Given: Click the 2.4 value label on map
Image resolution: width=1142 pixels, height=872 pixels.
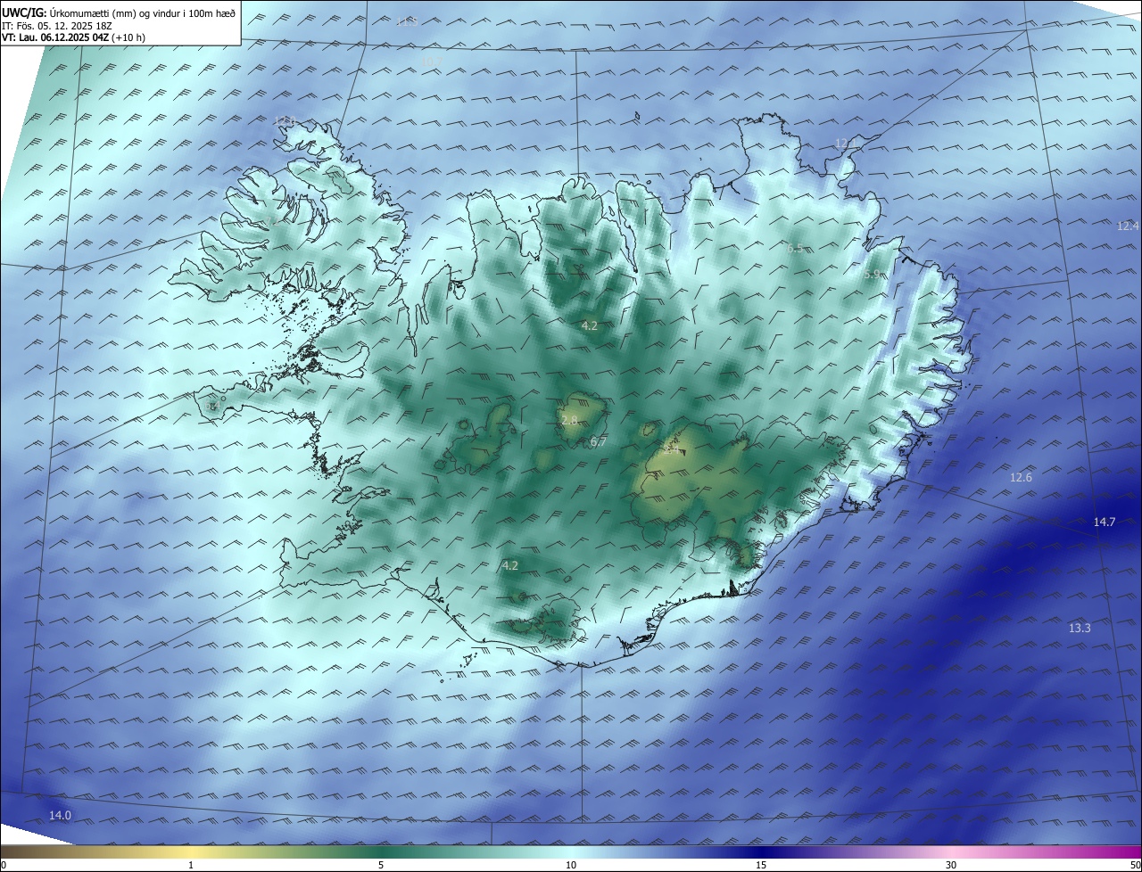Looking at the screenshot, I should [x=671, y=448].
